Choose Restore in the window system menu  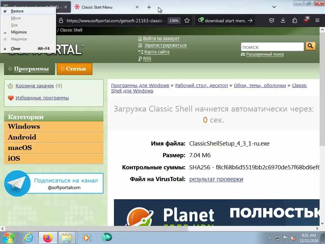pyautogui.click(x=28, y=11)
